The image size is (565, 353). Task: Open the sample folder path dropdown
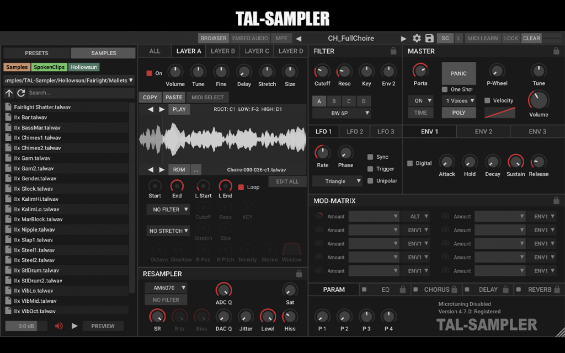(x=69, y=81)
